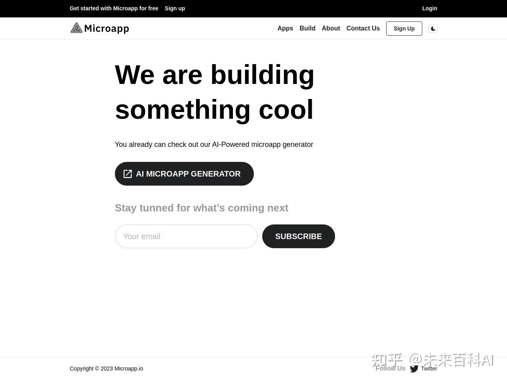Toggle dark mode with the moon icon

pyautogui.click(x=433, y=28)
